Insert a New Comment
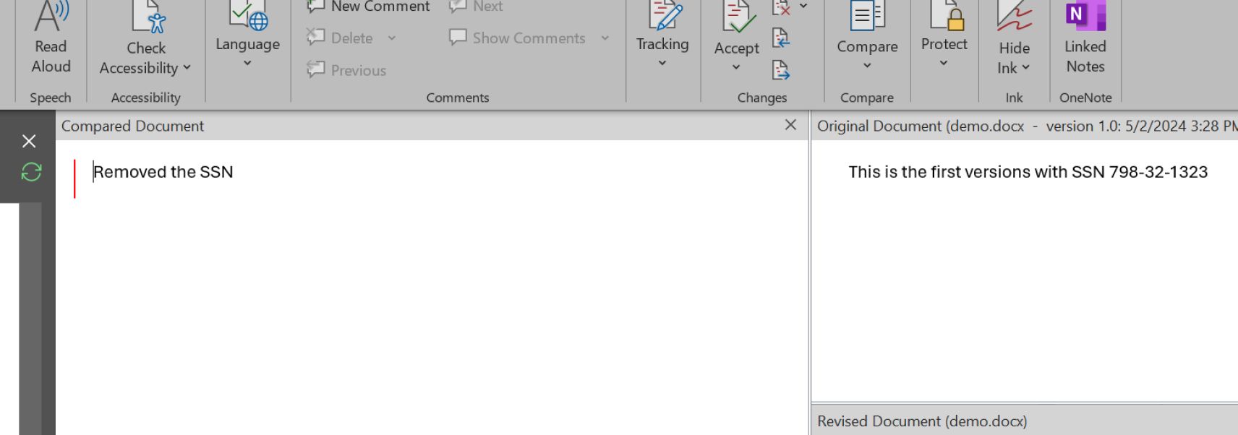Image resolution: width=1238 pixels, height=435 pixels. click(x=368, y=6)
